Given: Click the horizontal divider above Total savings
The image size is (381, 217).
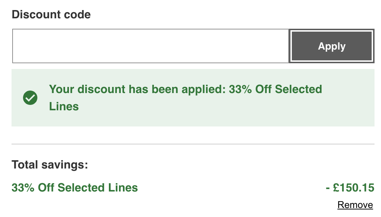Looking at the screenshot, I should pos(193,144).
